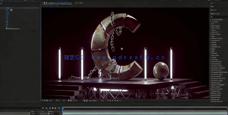The width and height of the screenshot is (228, 115).
Task: Toggle Mask and Shape Path Visibility
Action: (59, 101)
